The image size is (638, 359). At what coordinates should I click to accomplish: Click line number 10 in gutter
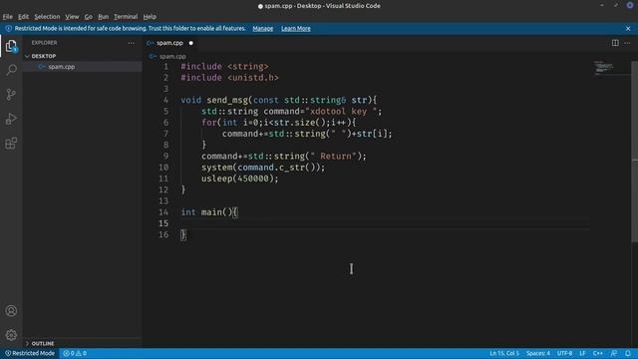tap(163, 168)
